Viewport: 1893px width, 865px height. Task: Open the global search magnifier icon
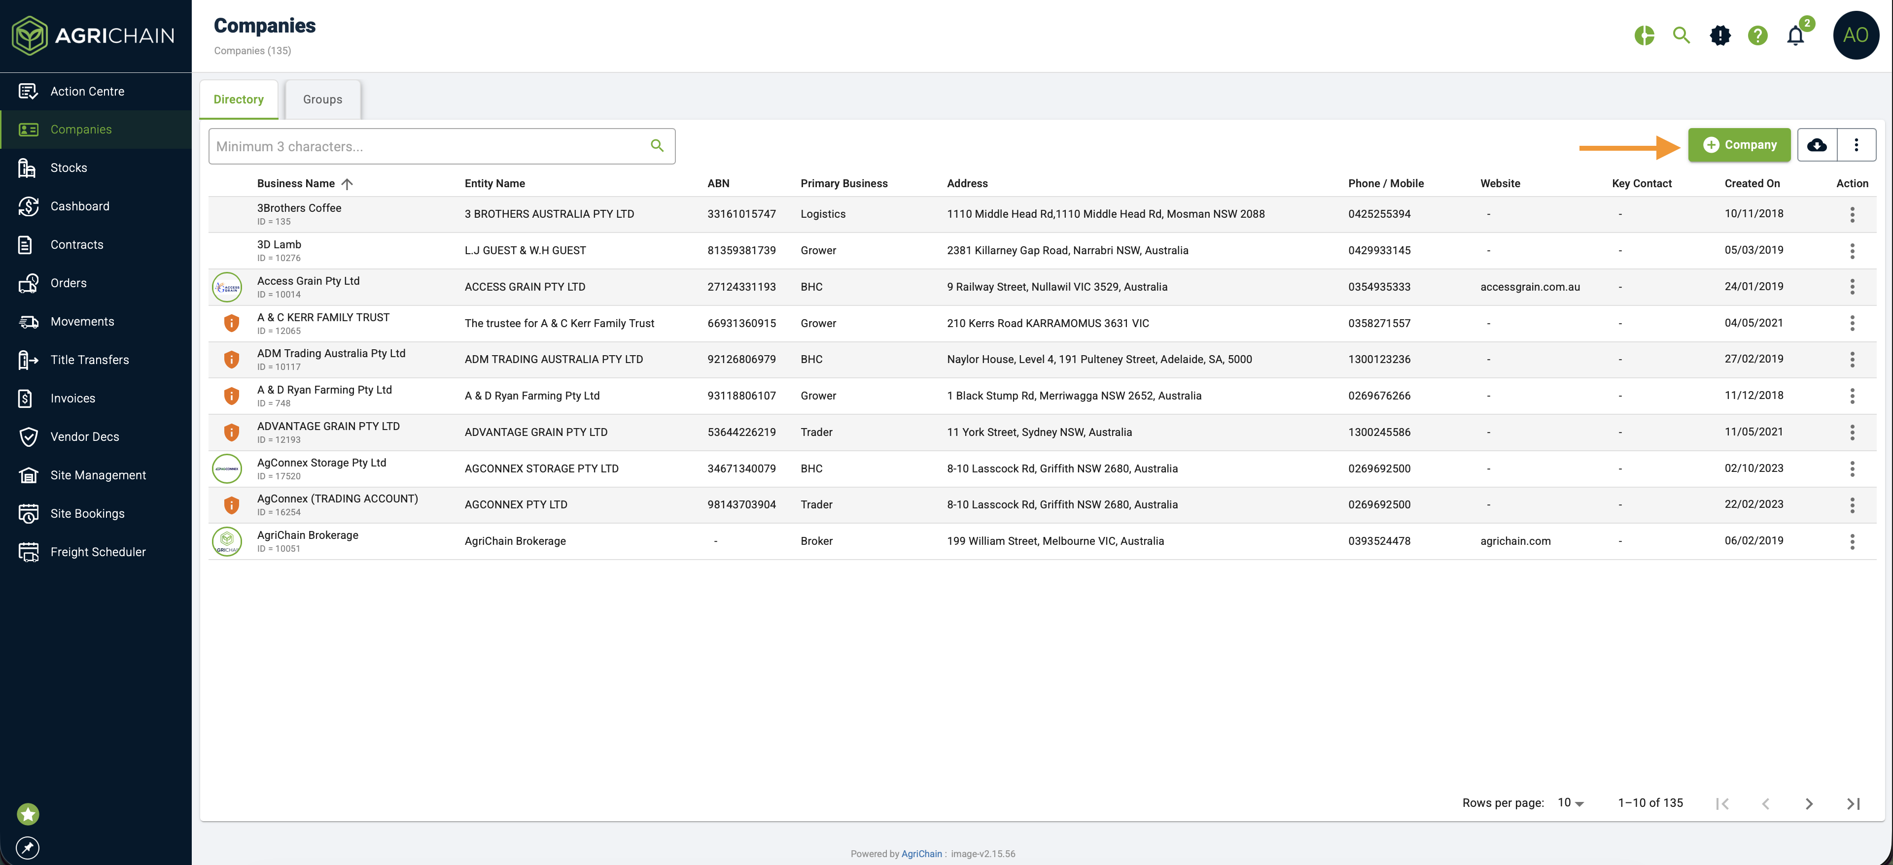tap(1682, 35)
